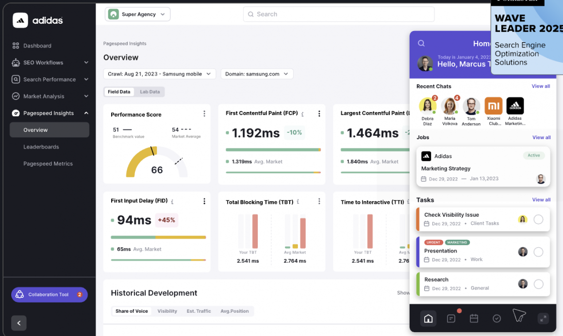Open the notes icon with red notification dot

451,319
